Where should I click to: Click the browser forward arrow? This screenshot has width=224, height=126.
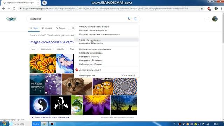tap(9, 8)
